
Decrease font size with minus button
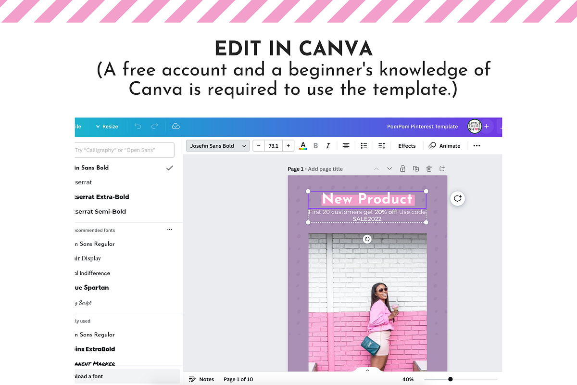(259, 146)
